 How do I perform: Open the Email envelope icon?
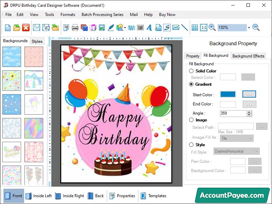(176, 28)
